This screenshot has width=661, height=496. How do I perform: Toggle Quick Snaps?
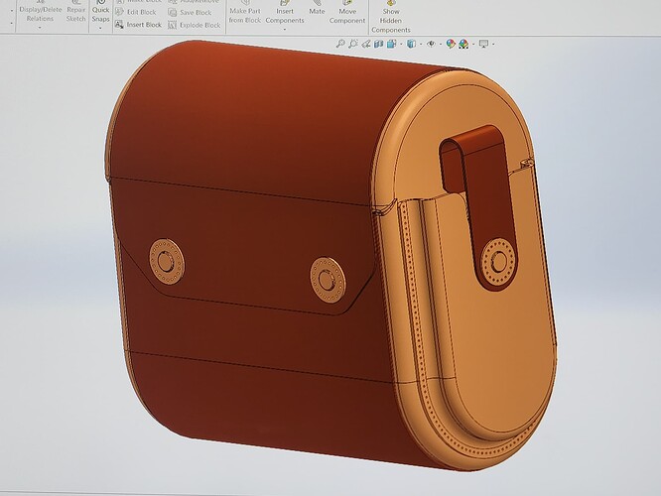tap(101, 13)
